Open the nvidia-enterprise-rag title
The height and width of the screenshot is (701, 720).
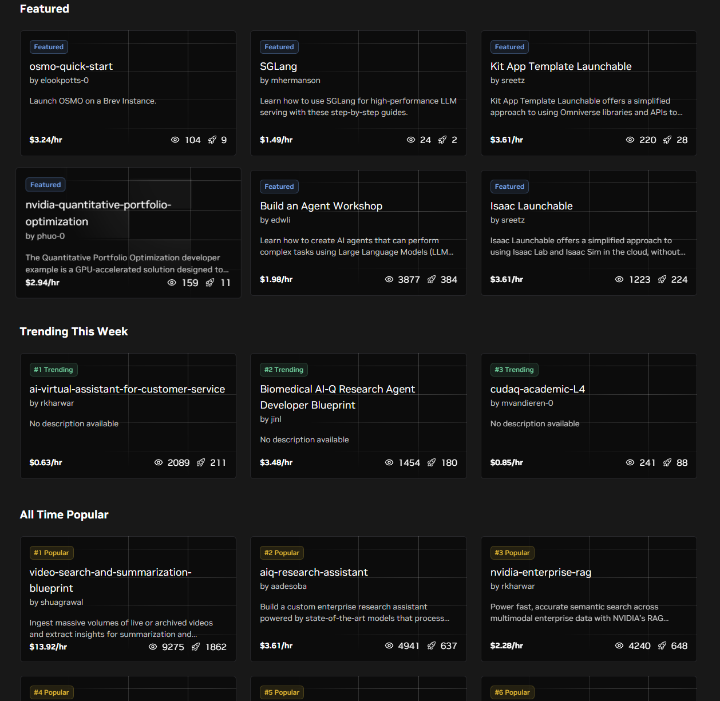(541, 572)
